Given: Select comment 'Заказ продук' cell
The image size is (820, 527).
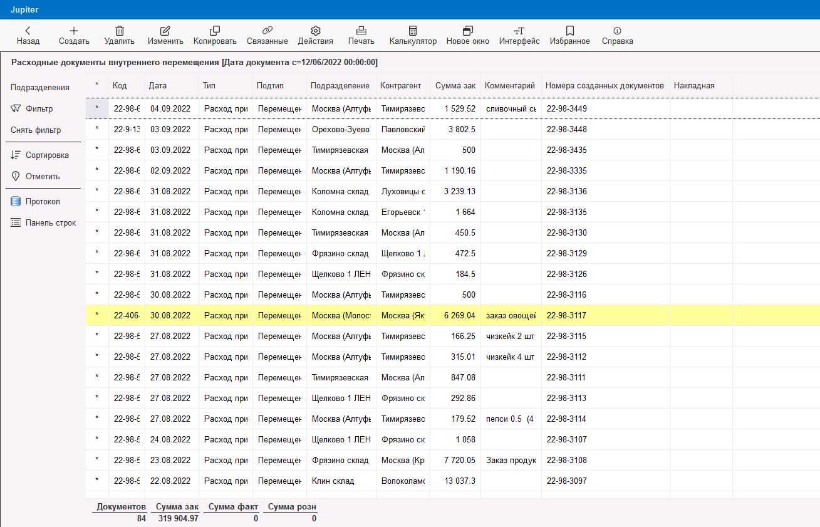Looking at the screenshot, I should click(511, 460).
